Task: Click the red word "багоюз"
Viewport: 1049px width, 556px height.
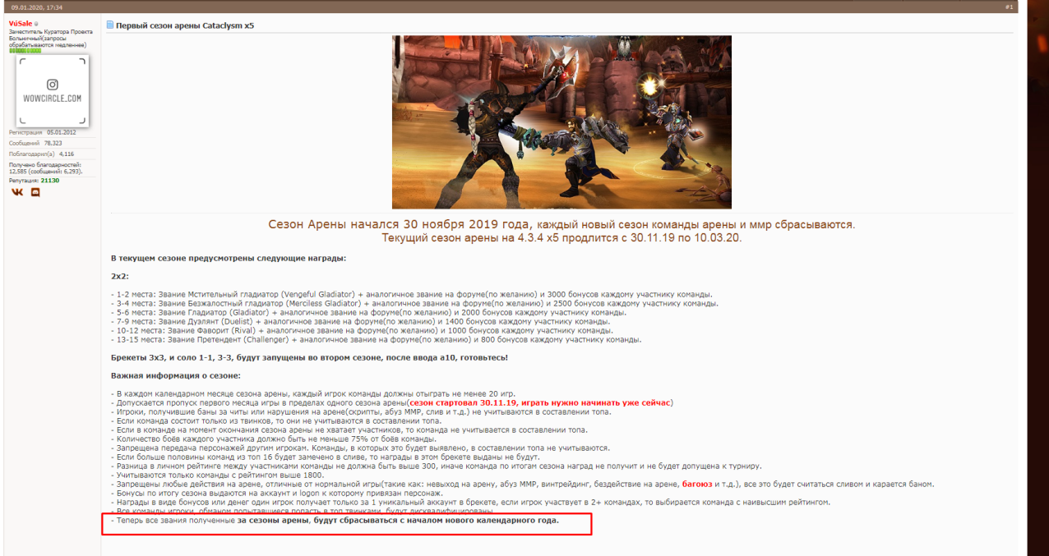Action: (x=699, y=485)
